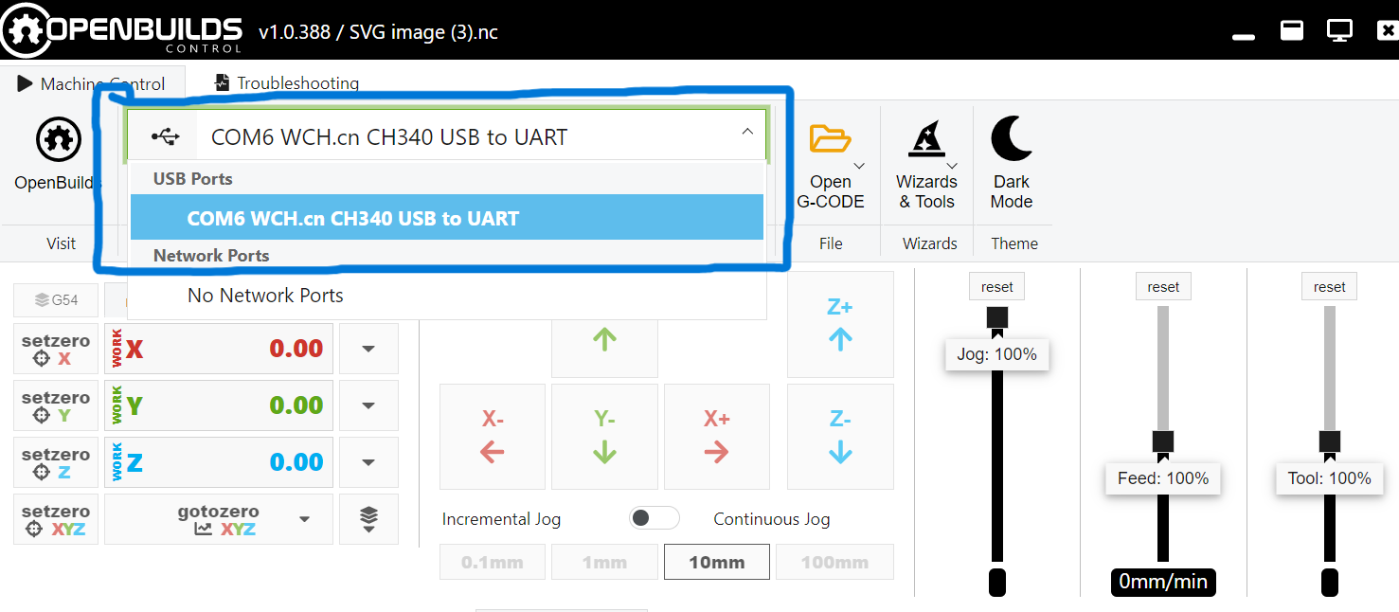This screenshot has height=612, width=1399.
Task: Minimize the OpenBuilds Control window
Action: 1245,38
